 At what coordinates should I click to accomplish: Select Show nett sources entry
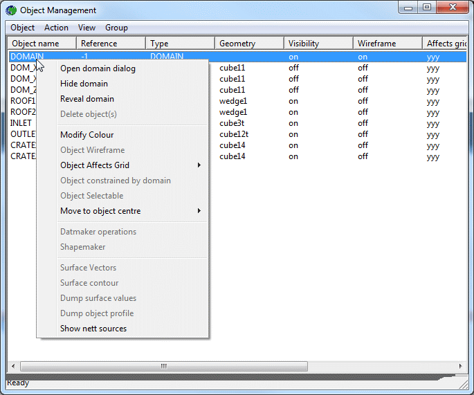click(x=93, y=329)
